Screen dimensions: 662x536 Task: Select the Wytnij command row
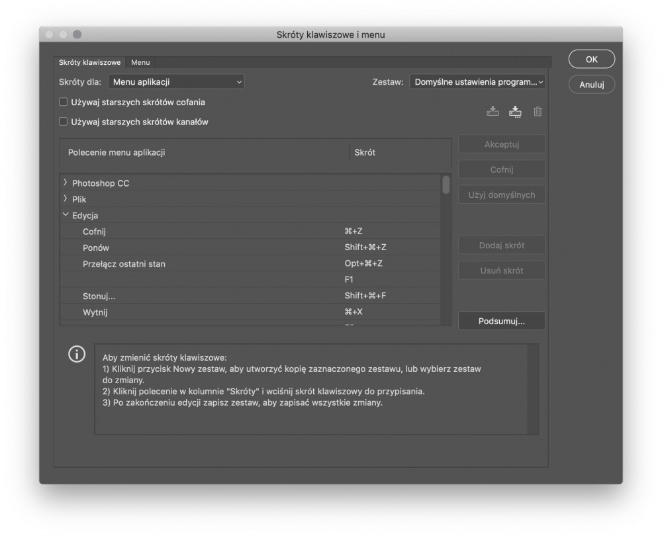click(x=250, y=312)
